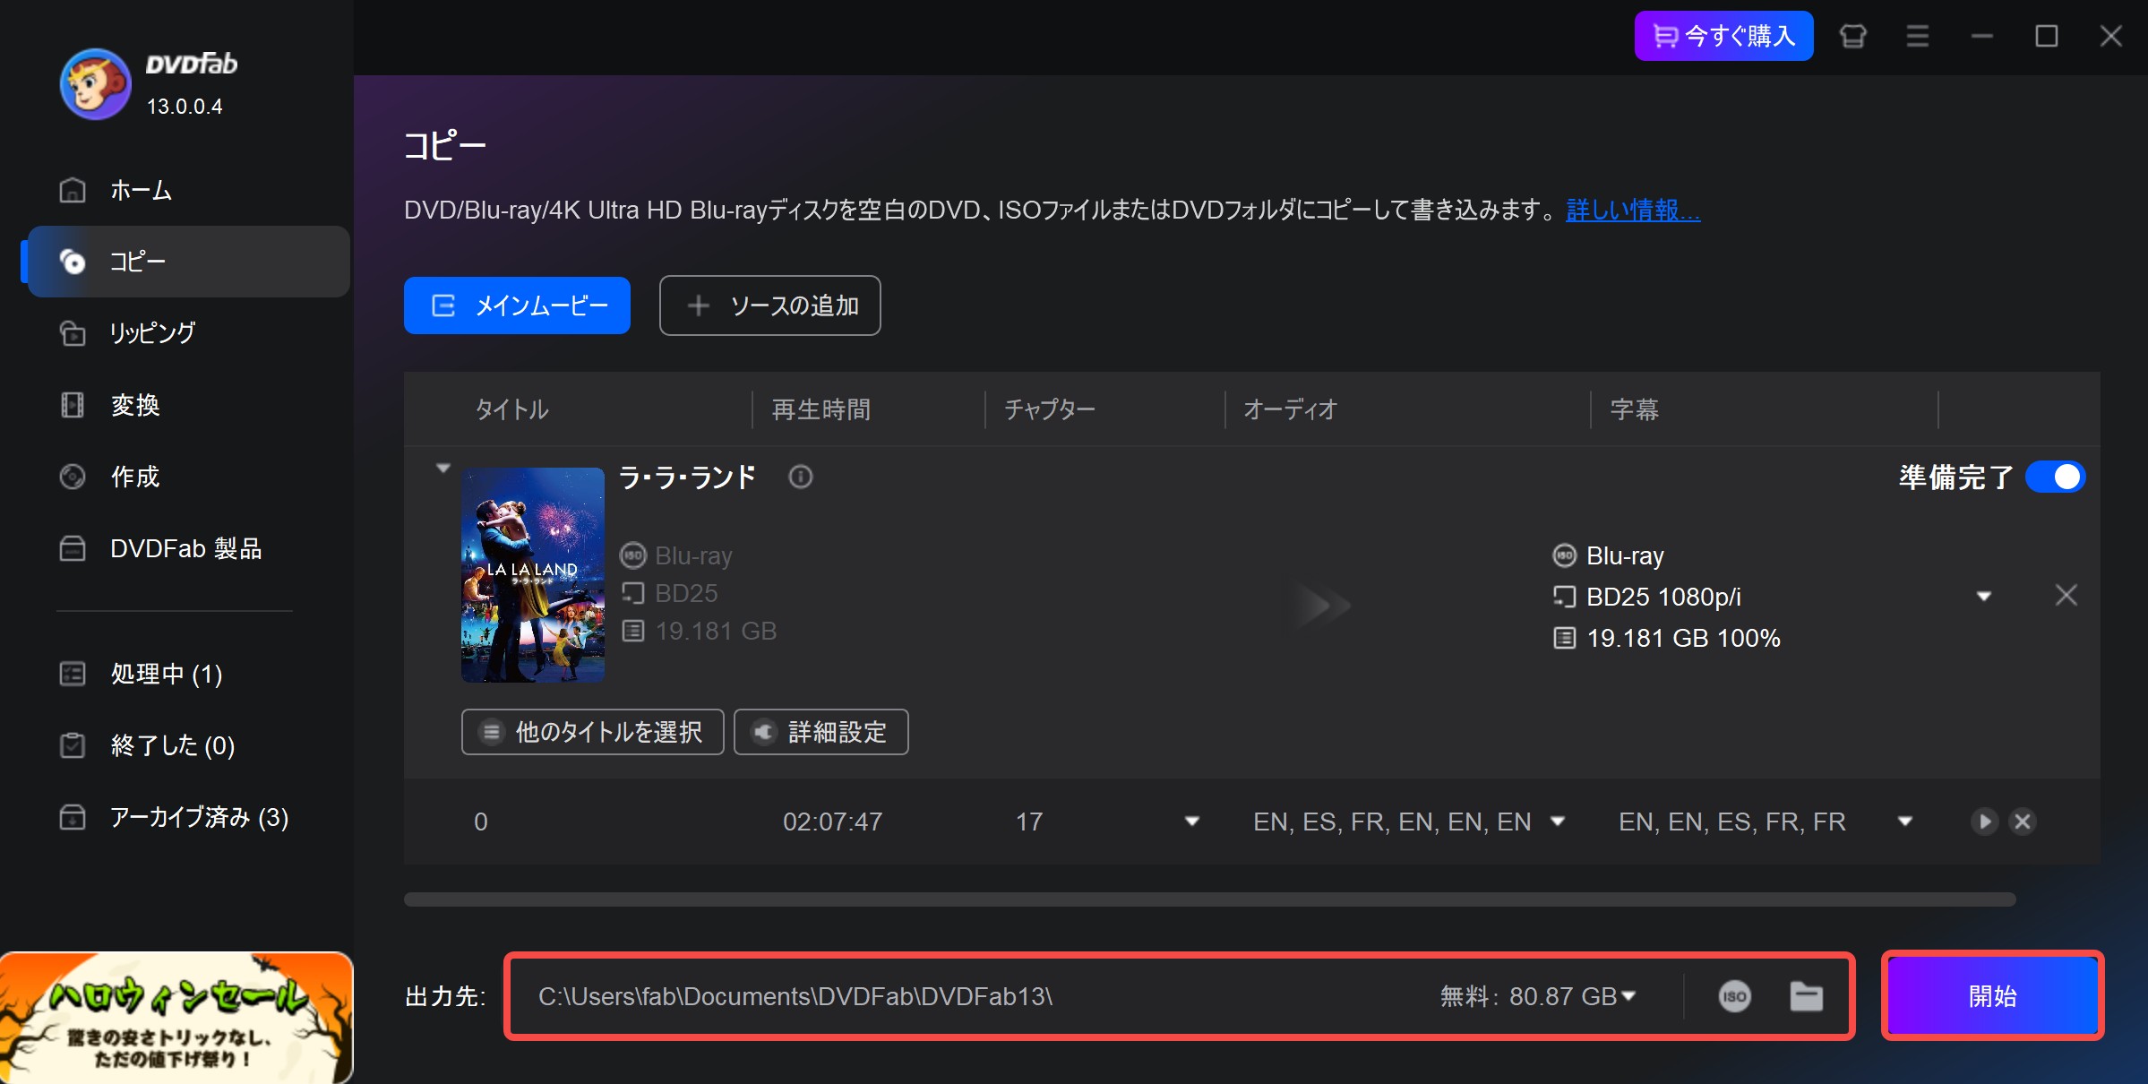Start the copy with 開始 button
Viewport: 2148px width, 1084px height.
pyautogui.click(x=1992, y=996)
